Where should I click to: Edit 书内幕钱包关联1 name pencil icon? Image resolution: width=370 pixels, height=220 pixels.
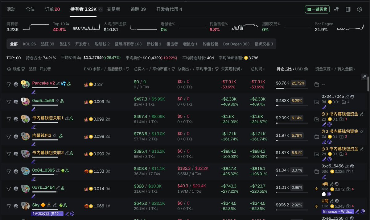point(66,118)
